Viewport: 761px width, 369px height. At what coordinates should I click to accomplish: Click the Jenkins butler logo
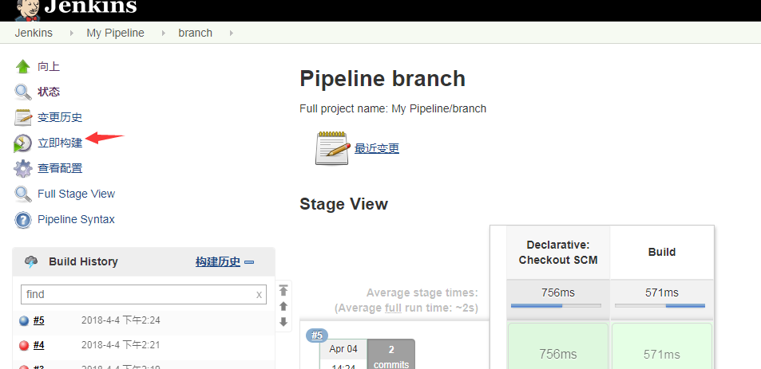[27, 10]
